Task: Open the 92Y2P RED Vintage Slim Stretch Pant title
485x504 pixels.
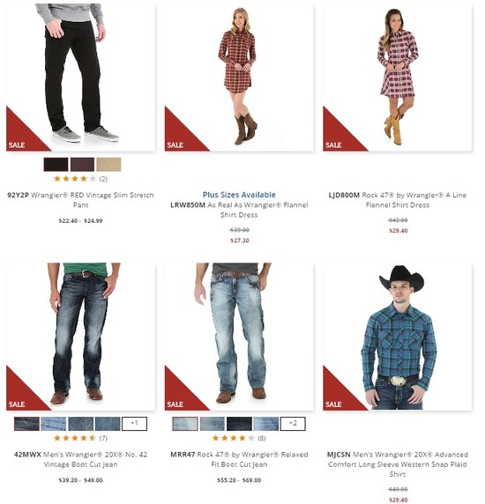Action: [x=80, y=200]
